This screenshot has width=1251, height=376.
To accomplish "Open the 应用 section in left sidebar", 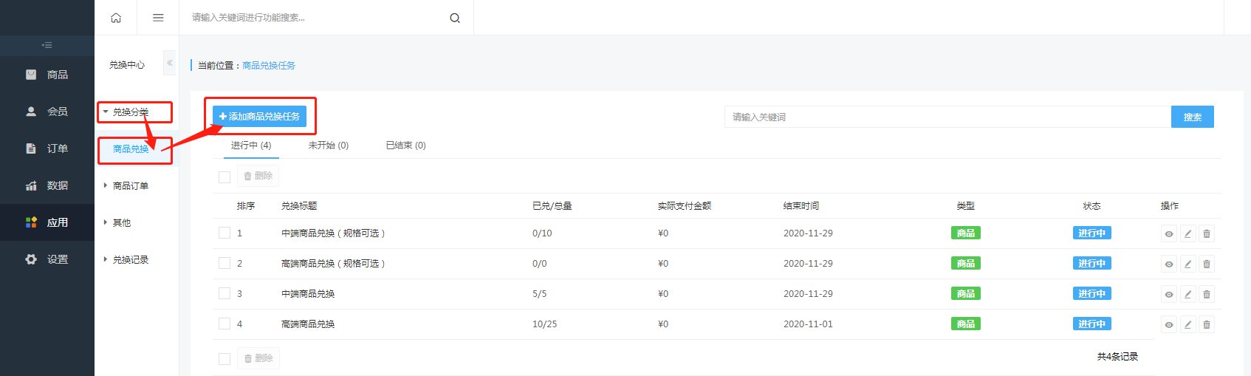I will coord(47,222).
